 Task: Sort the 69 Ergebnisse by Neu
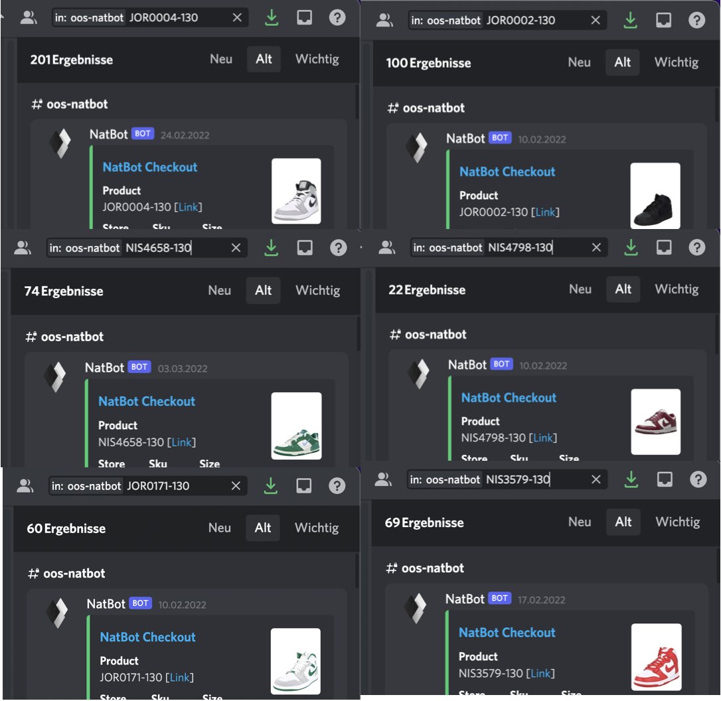click(x=580, y=522)
